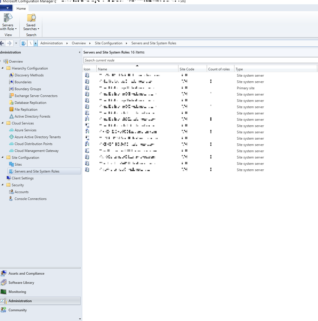
Task: Go forward with the navigation forward arrow
Action: (x=9, y=43)
